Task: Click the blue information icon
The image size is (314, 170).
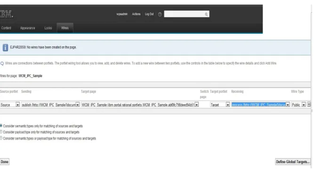Action: pos(5,47)
